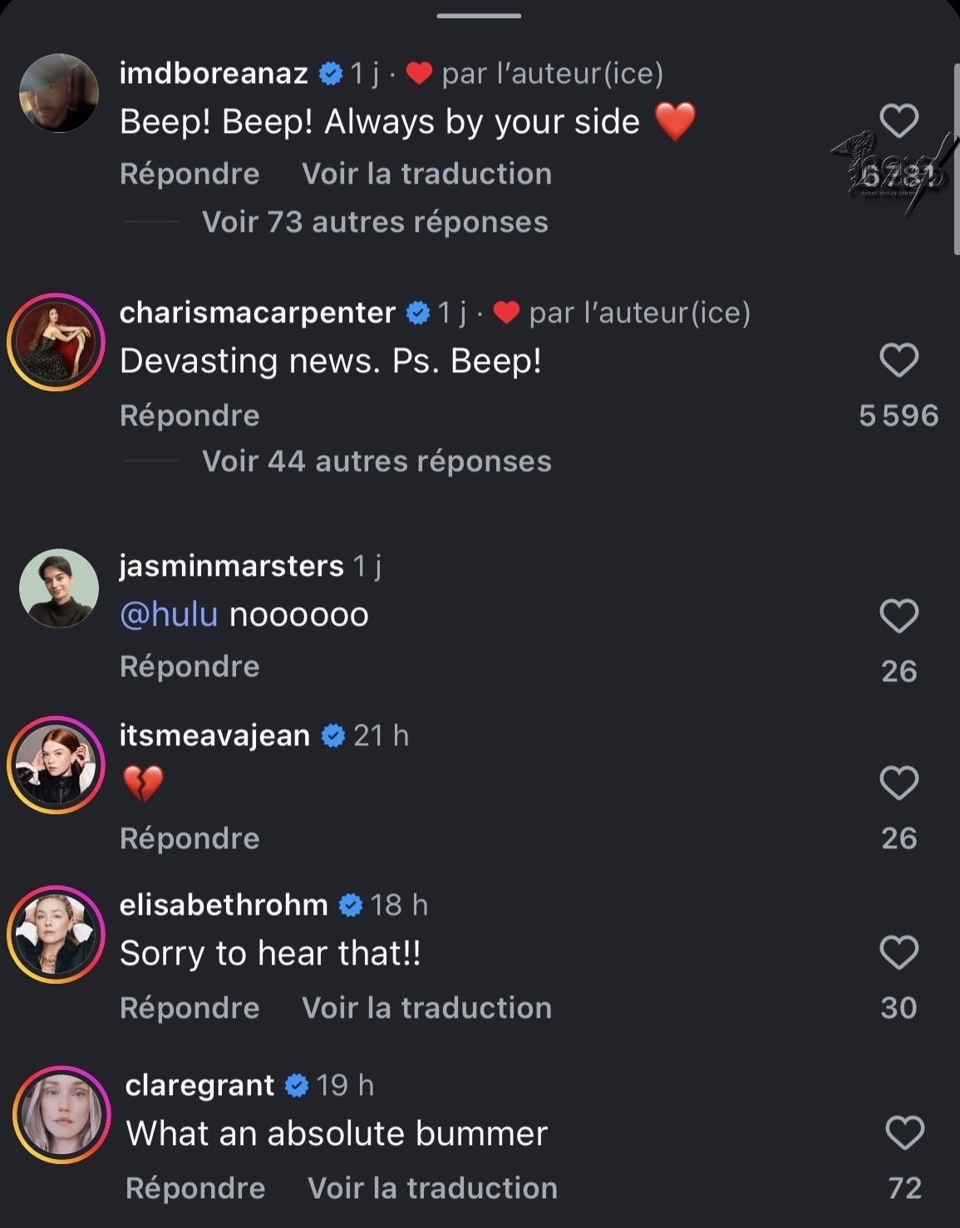The width and height of the screenshot is (960, 1228).
Task: Like itsmeavajean's broken heart comment
Action: 898,783
